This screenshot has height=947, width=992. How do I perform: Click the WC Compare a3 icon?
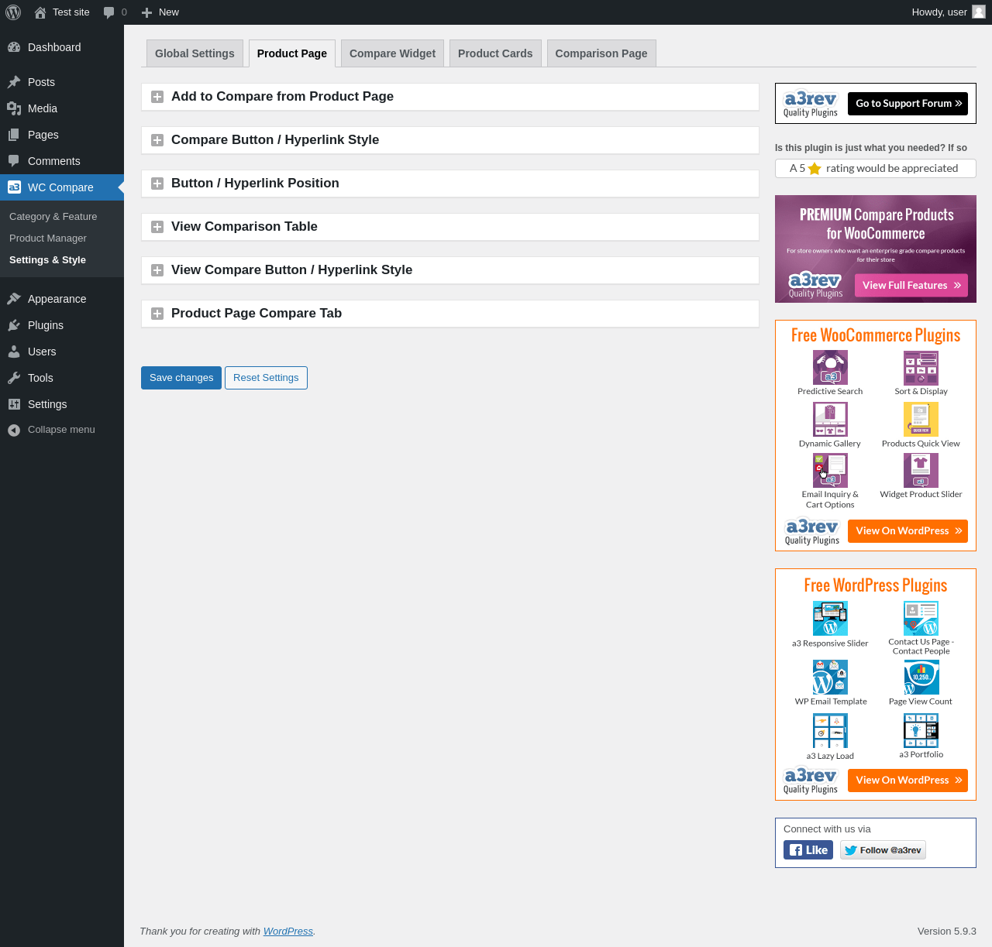[14, 187]
